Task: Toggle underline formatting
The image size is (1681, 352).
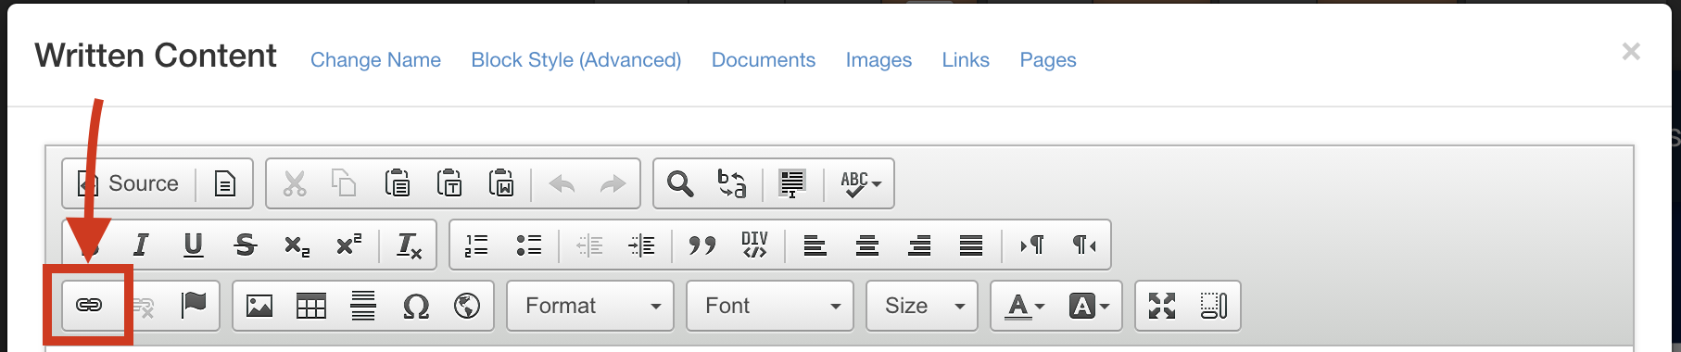Action: (193, 245)
